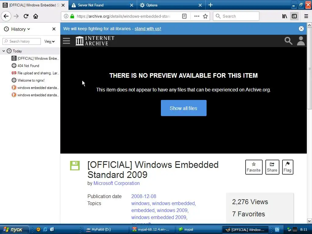Open the mypal-68.12.4.en taskbar archive
The width and height of the screenshot is (312, 234).
point(152,229)
